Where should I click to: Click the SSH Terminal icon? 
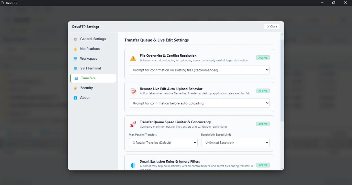point(75,68)
